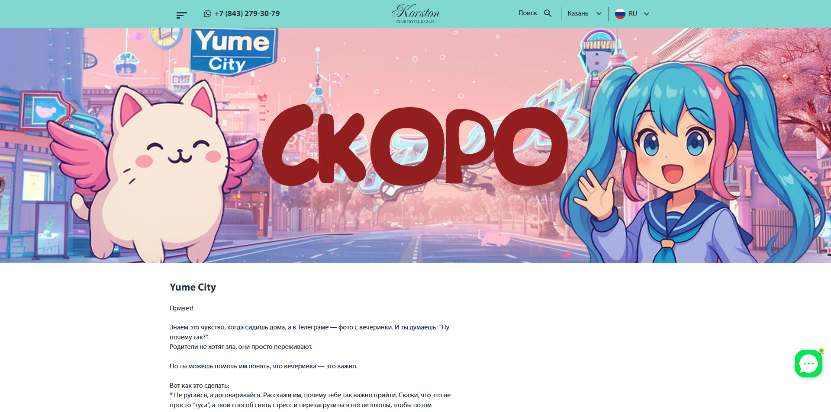Viewport: 831px width, 412px height.
Task: Open the RU language menu
Action: 632,14
